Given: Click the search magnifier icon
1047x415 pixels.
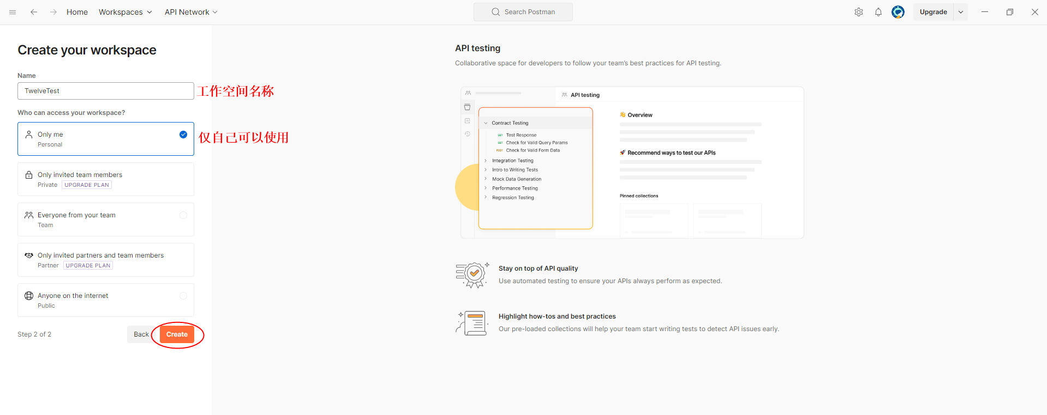Looking at the screenshot, I should click(x=495, y=12).
